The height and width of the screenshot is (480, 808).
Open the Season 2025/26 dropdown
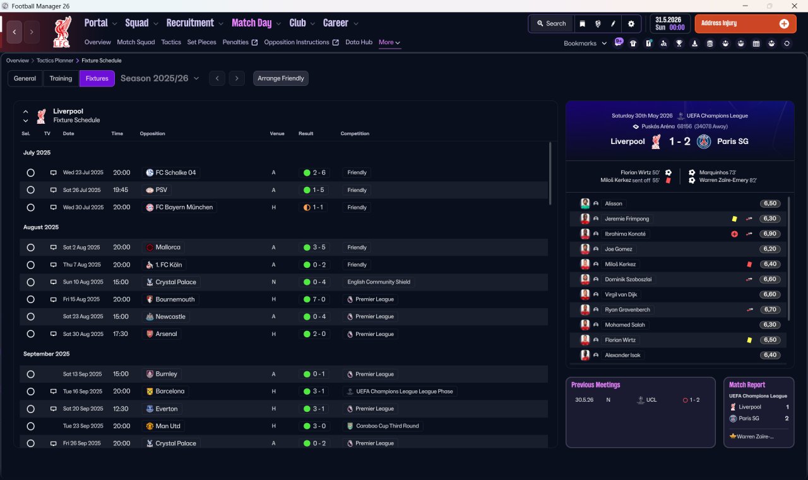click(x=160, y=78)
